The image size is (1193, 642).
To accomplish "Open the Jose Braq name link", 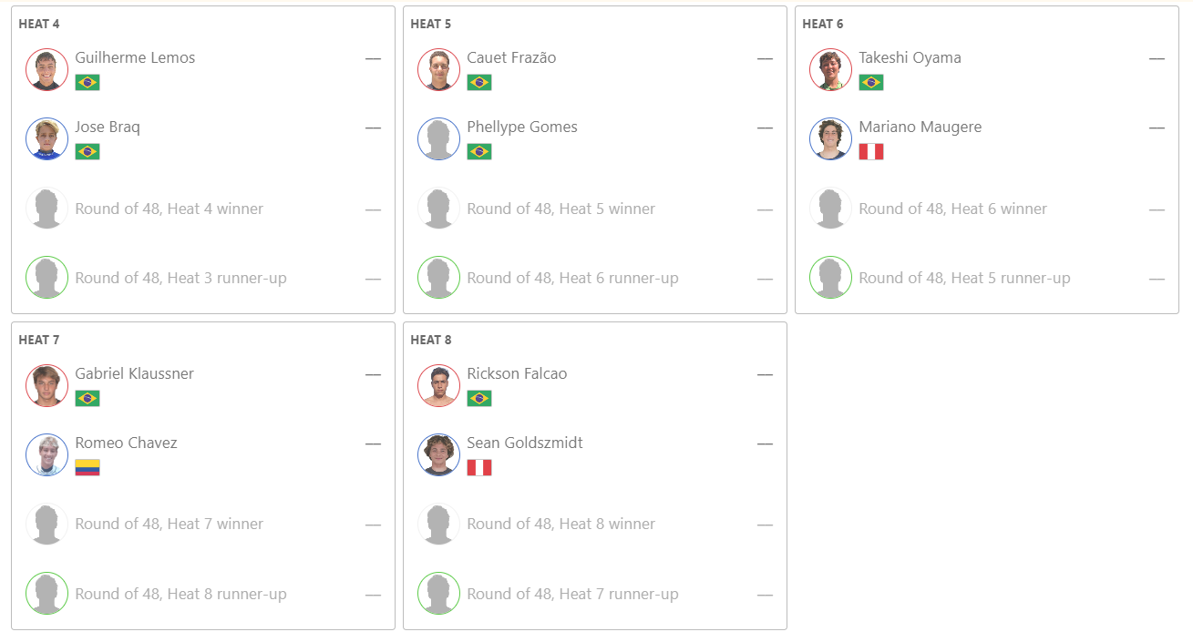I will [x=108, y=127].
